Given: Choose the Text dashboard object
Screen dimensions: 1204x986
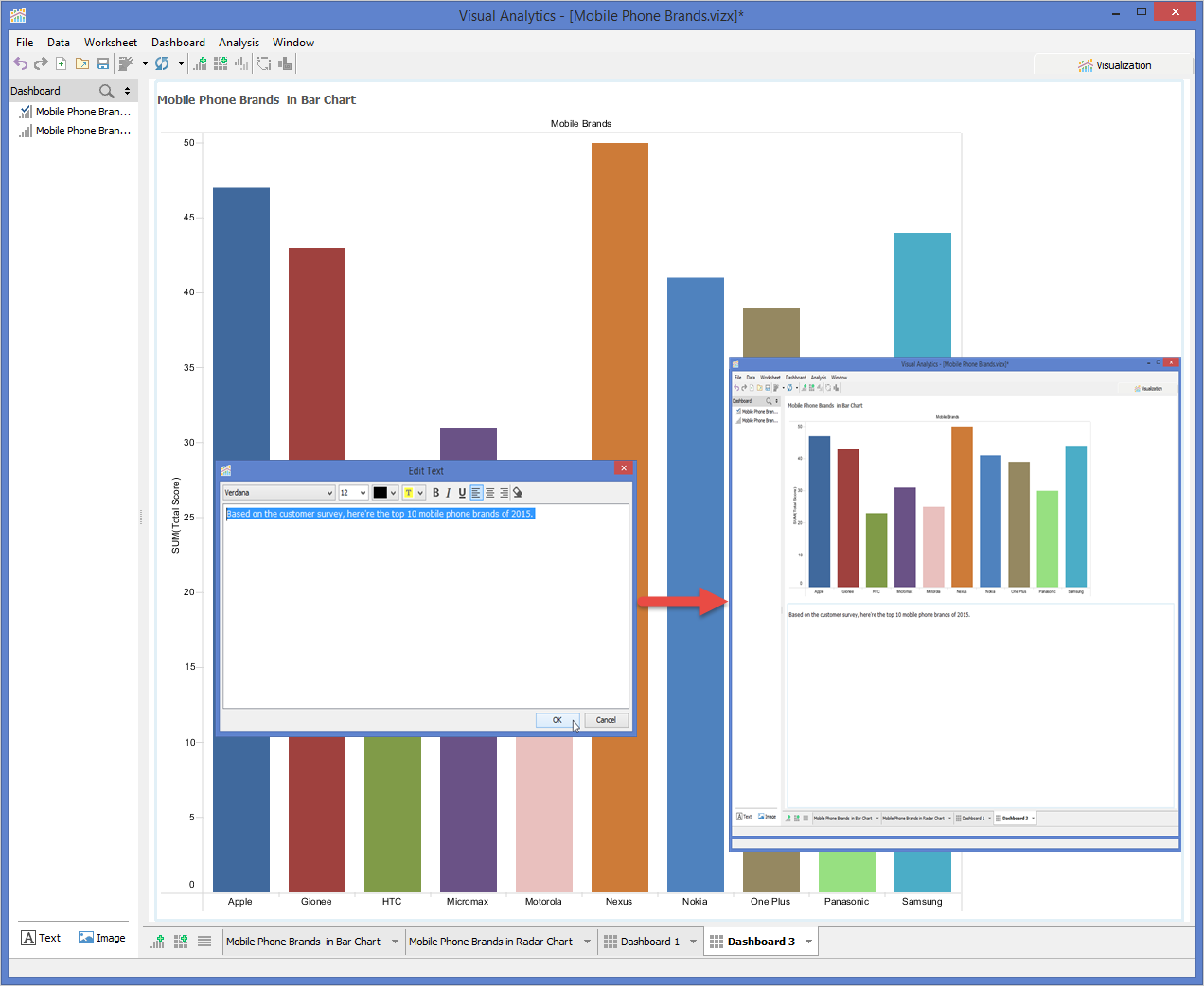Looking at the screenshot, I should pos(41,938).
